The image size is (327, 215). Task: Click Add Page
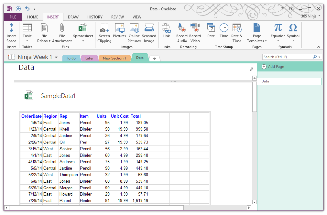(x=273, y=67)
